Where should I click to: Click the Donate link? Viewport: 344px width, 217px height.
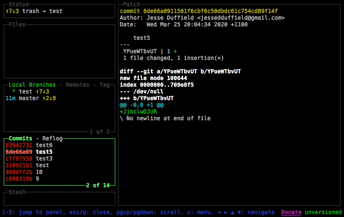click(x=291, y=212)
